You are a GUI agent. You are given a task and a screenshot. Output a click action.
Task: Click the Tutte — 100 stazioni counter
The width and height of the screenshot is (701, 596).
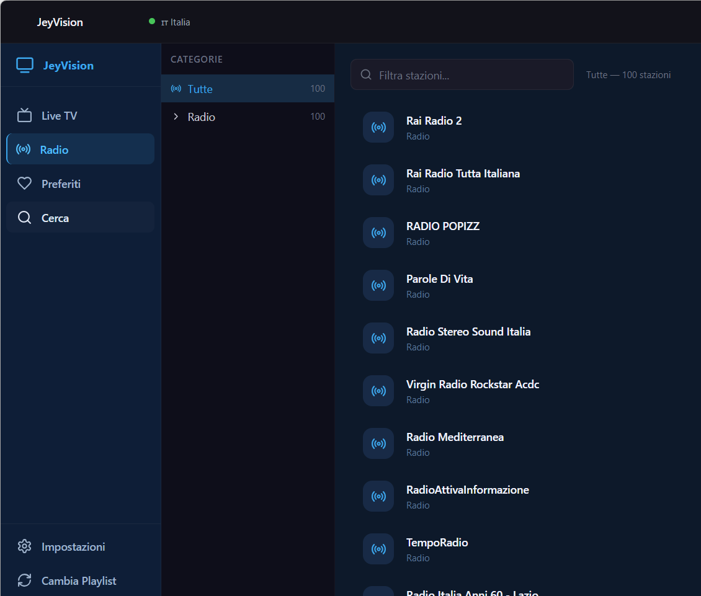point(628,74)
